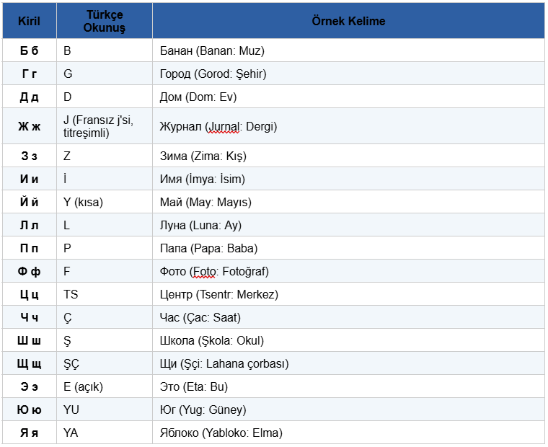
Task: Click the "TS" pronunciation cell
Action: click(71, 295)
